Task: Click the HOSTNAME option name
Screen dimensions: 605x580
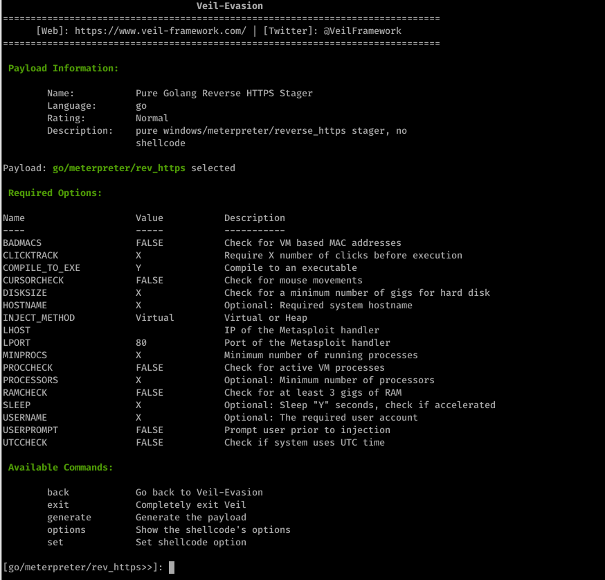Action: pos(25,305)
